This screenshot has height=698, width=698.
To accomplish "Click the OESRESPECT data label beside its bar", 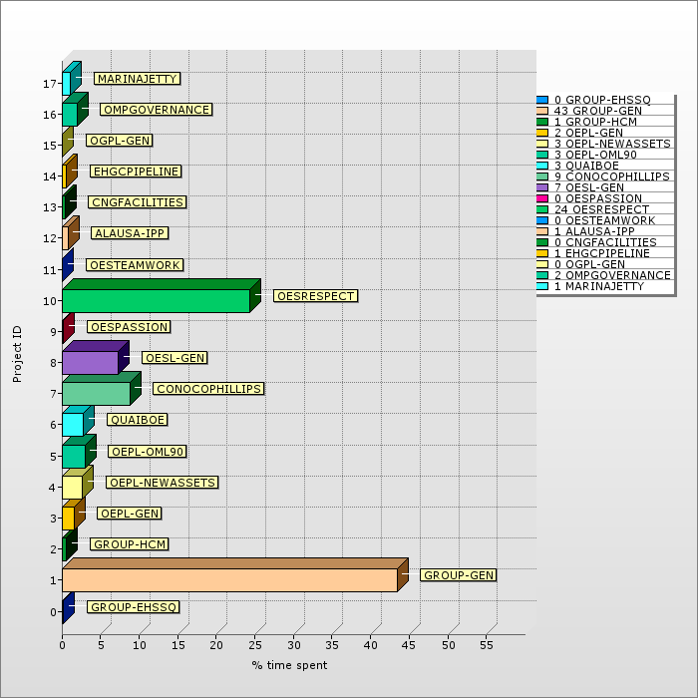I will [x=316, y=296].
